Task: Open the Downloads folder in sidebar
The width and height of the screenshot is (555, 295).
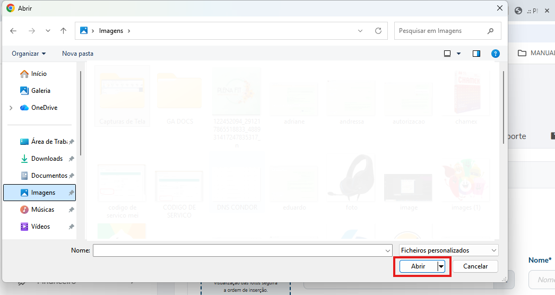Action: [x=47, y=159]
